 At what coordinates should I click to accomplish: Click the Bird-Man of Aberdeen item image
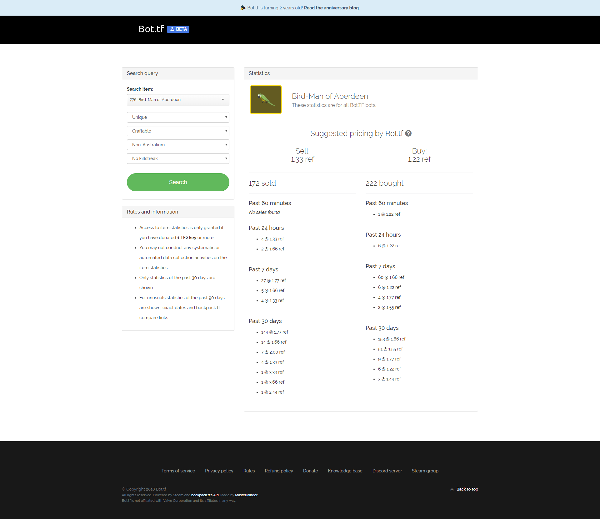coord(266,100)
